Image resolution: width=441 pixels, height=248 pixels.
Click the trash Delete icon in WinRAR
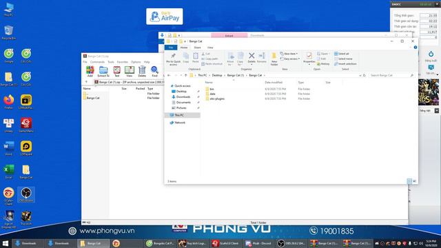click(142, 72)
